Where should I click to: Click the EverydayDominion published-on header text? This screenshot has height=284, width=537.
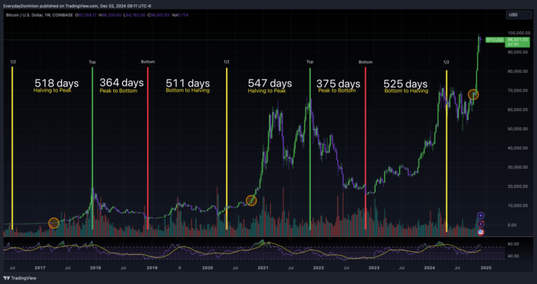click(x=77, y=6)
